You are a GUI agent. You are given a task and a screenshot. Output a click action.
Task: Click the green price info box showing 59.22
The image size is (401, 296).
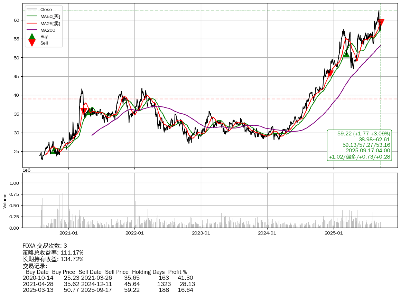tap(359, 145)
